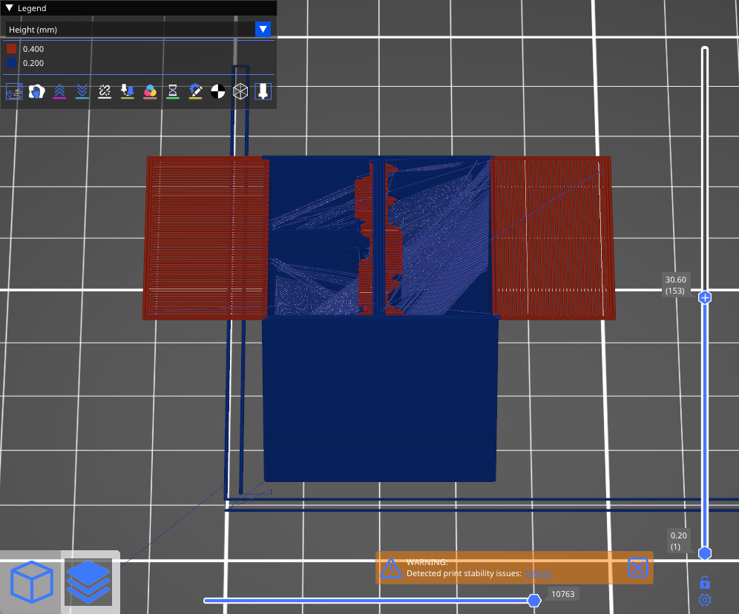This screenshot has width=739, height=614.
Task: Show retractions in the preview
Action: (x=59, y=91)
